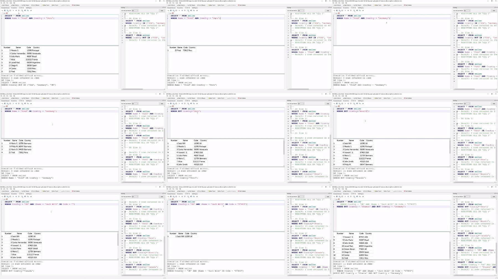The height and width of the screenshot is (279, 498).
Task: Open 'Show SQL submitted by' dropdown in window listing only Fred Peru
Action: pos(301,10)
